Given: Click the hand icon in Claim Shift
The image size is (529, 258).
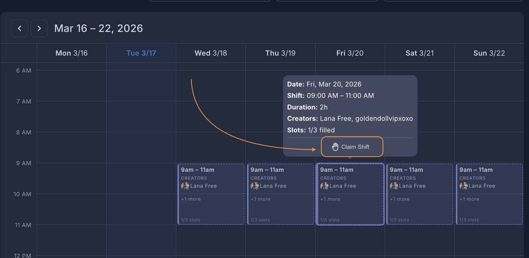Looking at the screenshot, I should (335, 147).
